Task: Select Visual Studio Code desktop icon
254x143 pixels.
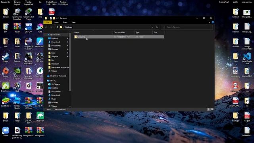Action: pos(247,59)
